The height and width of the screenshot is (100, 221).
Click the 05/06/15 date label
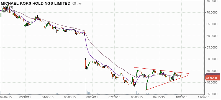click(x=70, y=97)
